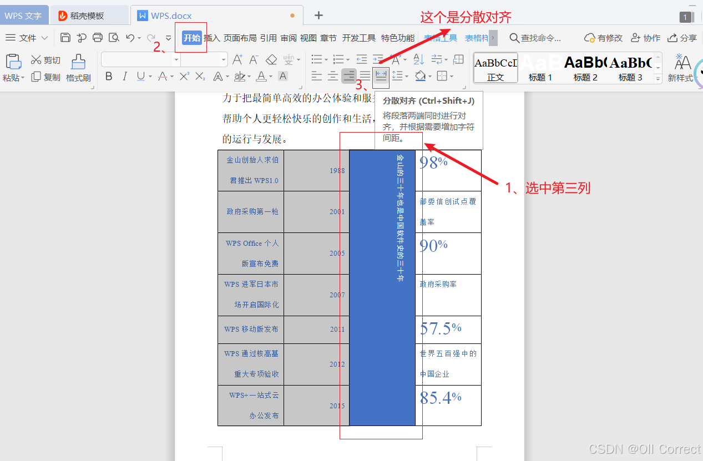The width and height of the screenshot is (703, 461).
Task: Open the text highlight color dropdown
Action: coord(249,76)
